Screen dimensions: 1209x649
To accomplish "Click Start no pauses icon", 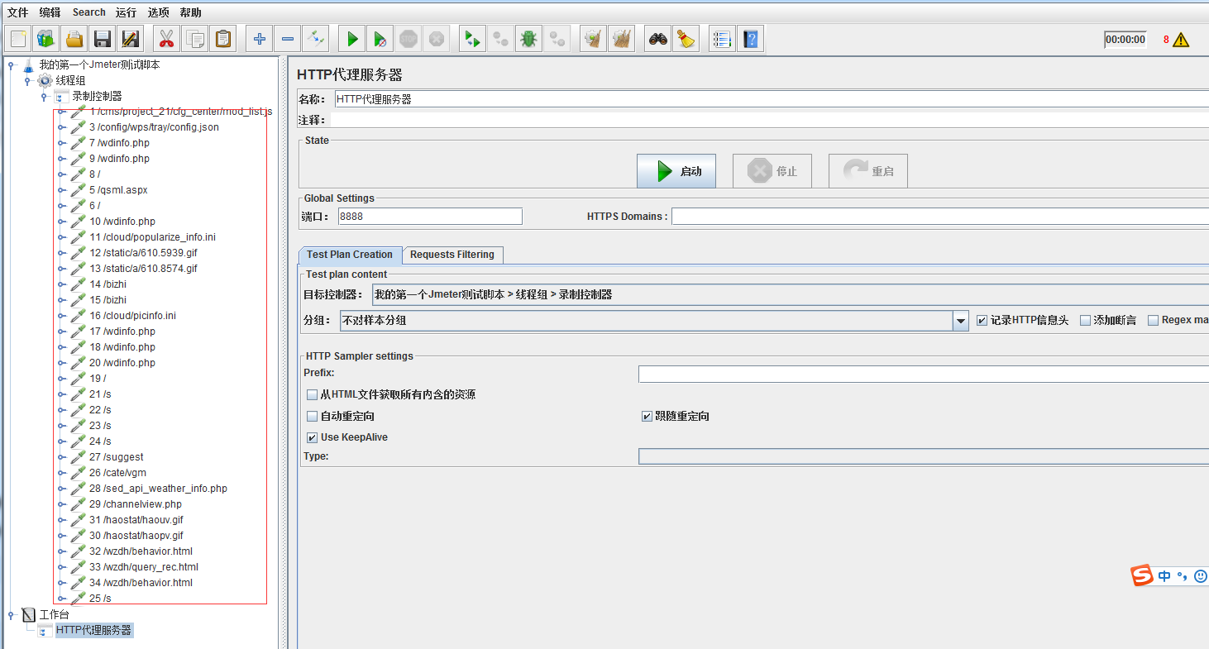I will coord(380,38).
